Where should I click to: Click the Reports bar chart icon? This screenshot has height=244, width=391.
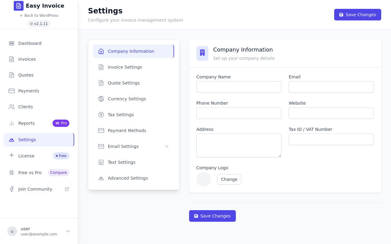point(12,123)
